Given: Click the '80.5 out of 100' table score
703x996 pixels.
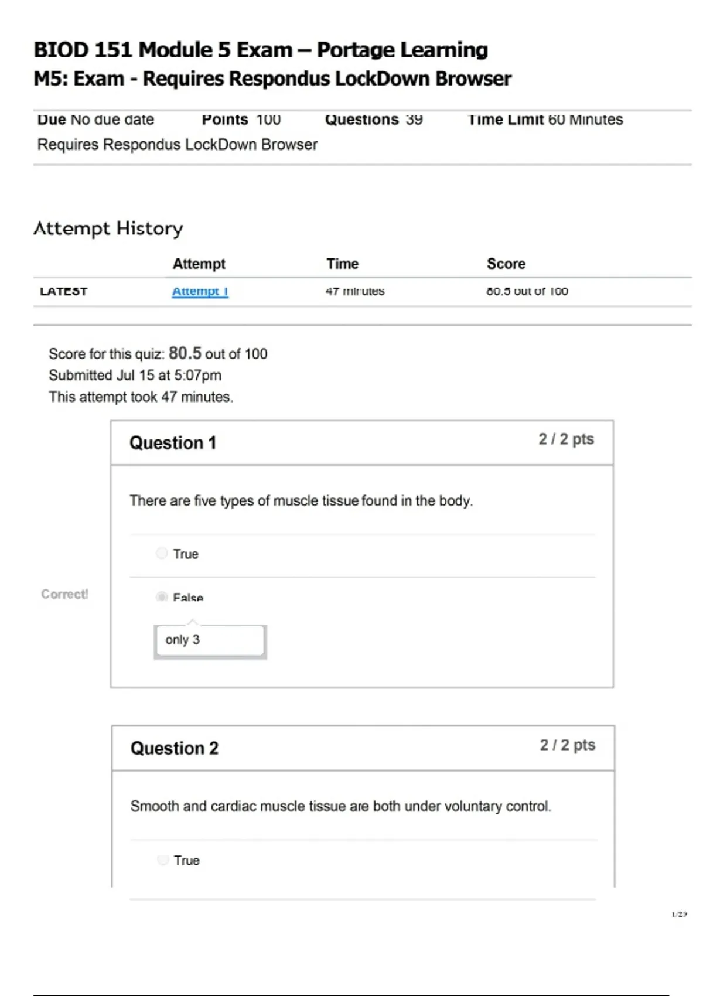Looking at the screenshot, I should pyautogui.click(x=527, y=291).
